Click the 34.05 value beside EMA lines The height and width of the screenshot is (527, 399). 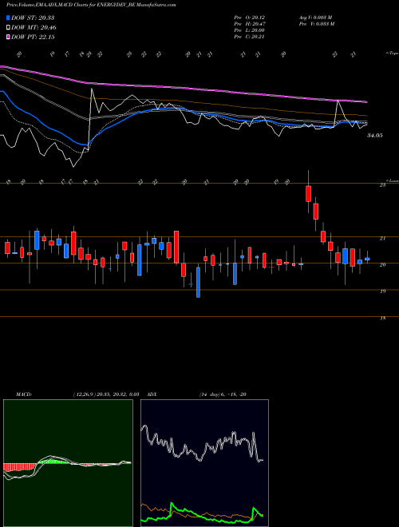point(375,136)
